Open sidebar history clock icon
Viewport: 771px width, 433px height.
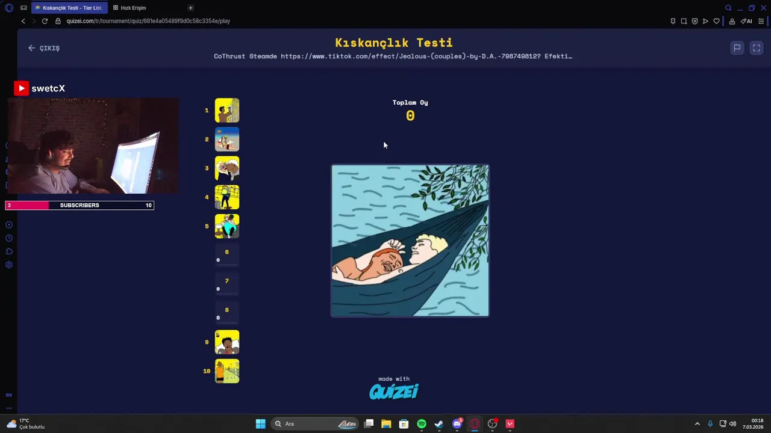tap(9, 238)
